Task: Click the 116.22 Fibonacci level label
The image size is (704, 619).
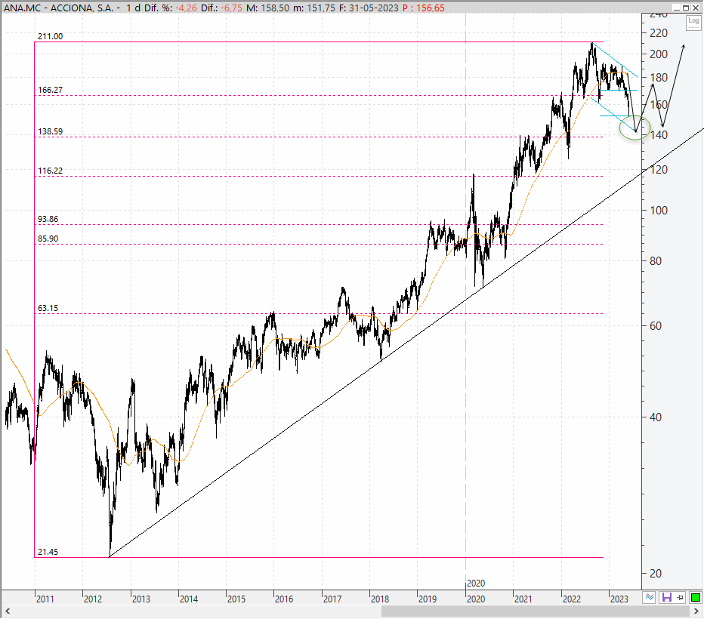Action: [x=51, y=171]
